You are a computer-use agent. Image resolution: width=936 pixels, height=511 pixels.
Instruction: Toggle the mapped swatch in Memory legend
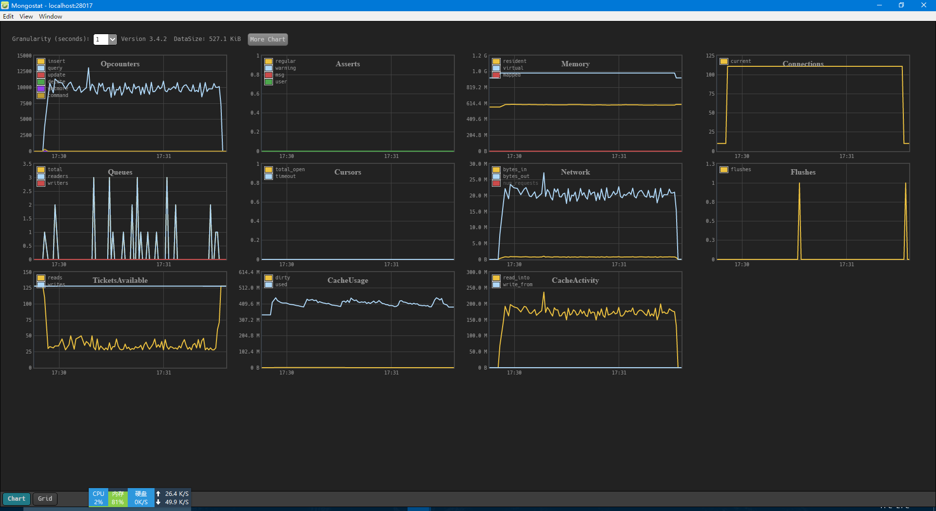tap(496, 75)
